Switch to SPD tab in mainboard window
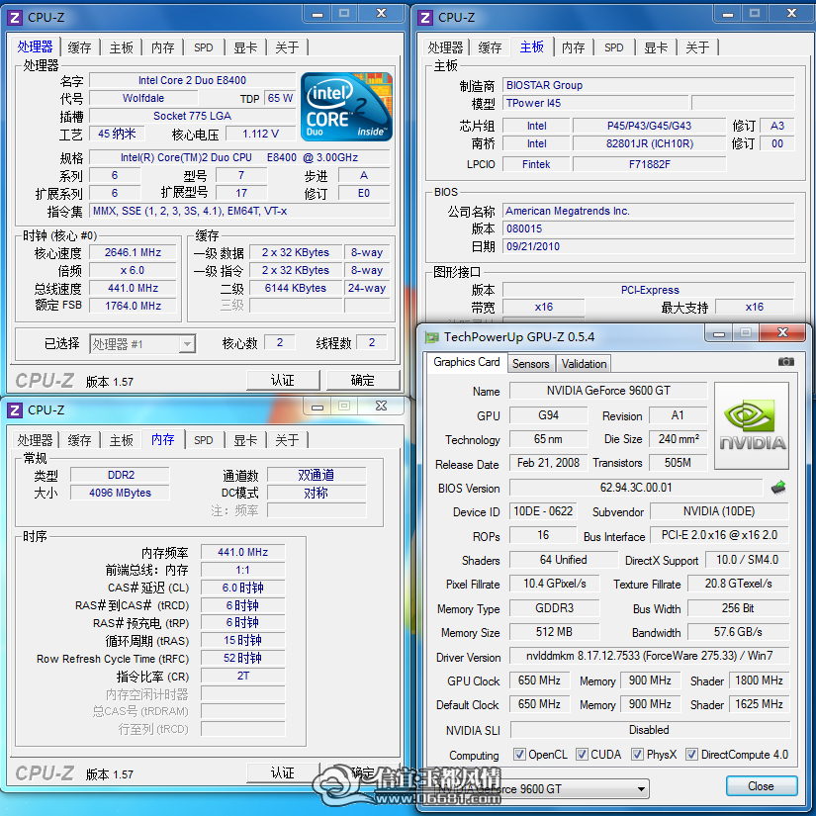Image resolution: width=816 pixels, height=816 pixels. pyautogui.click(x=614, y=47)
